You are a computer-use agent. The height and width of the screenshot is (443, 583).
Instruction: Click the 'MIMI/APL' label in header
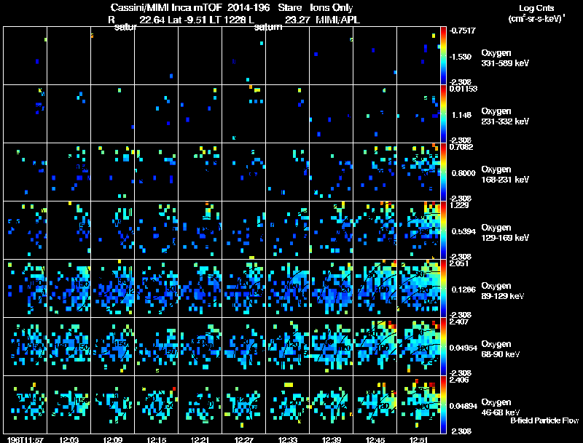337,20
